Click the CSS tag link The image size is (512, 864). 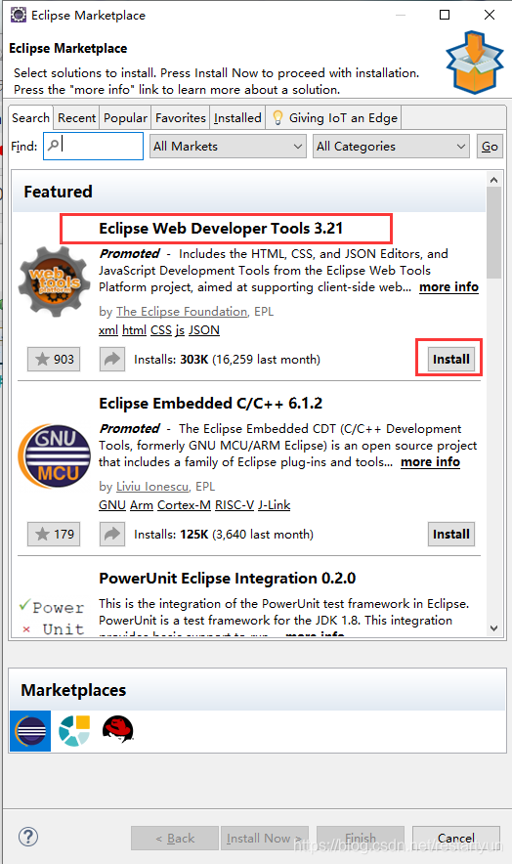click(x=161, y=330)
